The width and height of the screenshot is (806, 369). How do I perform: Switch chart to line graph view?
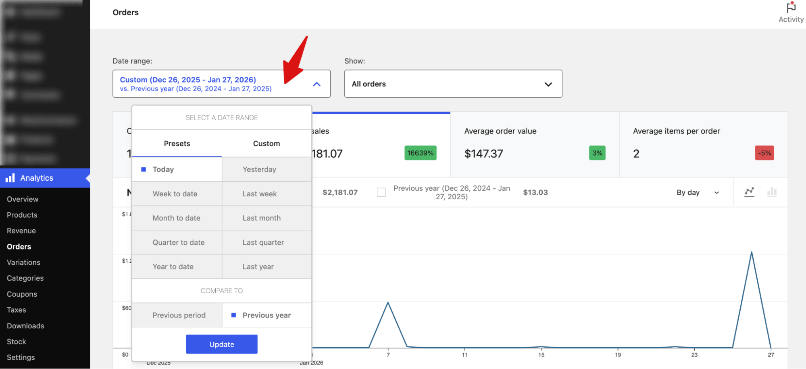(749, 192)
